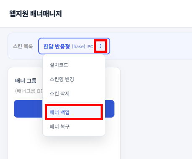Click white header area beside the title
The width and height of the screenshot is (192, 159).
click(x=126, y=14)
